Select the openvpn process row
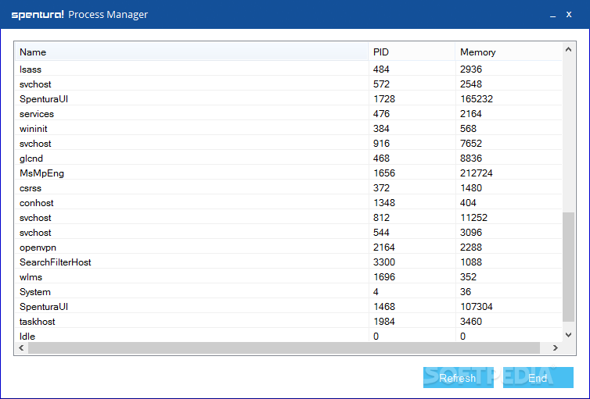Viewport: 590px width, 399px height. click(x=289, y=247)
